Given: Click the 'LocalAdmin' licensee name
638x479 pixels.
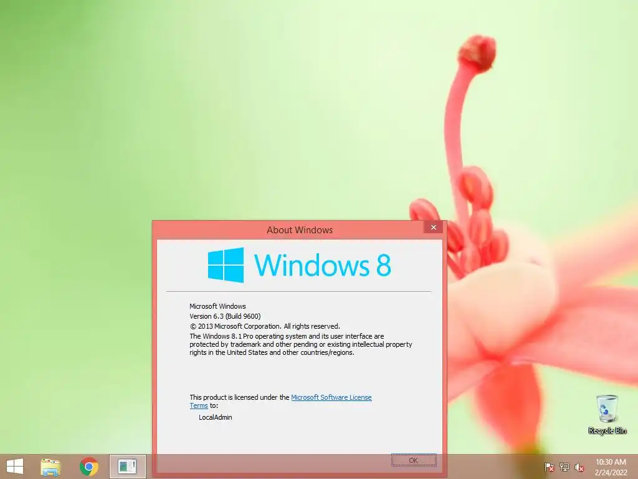Looking at the screenshot, I should [215, 417].
